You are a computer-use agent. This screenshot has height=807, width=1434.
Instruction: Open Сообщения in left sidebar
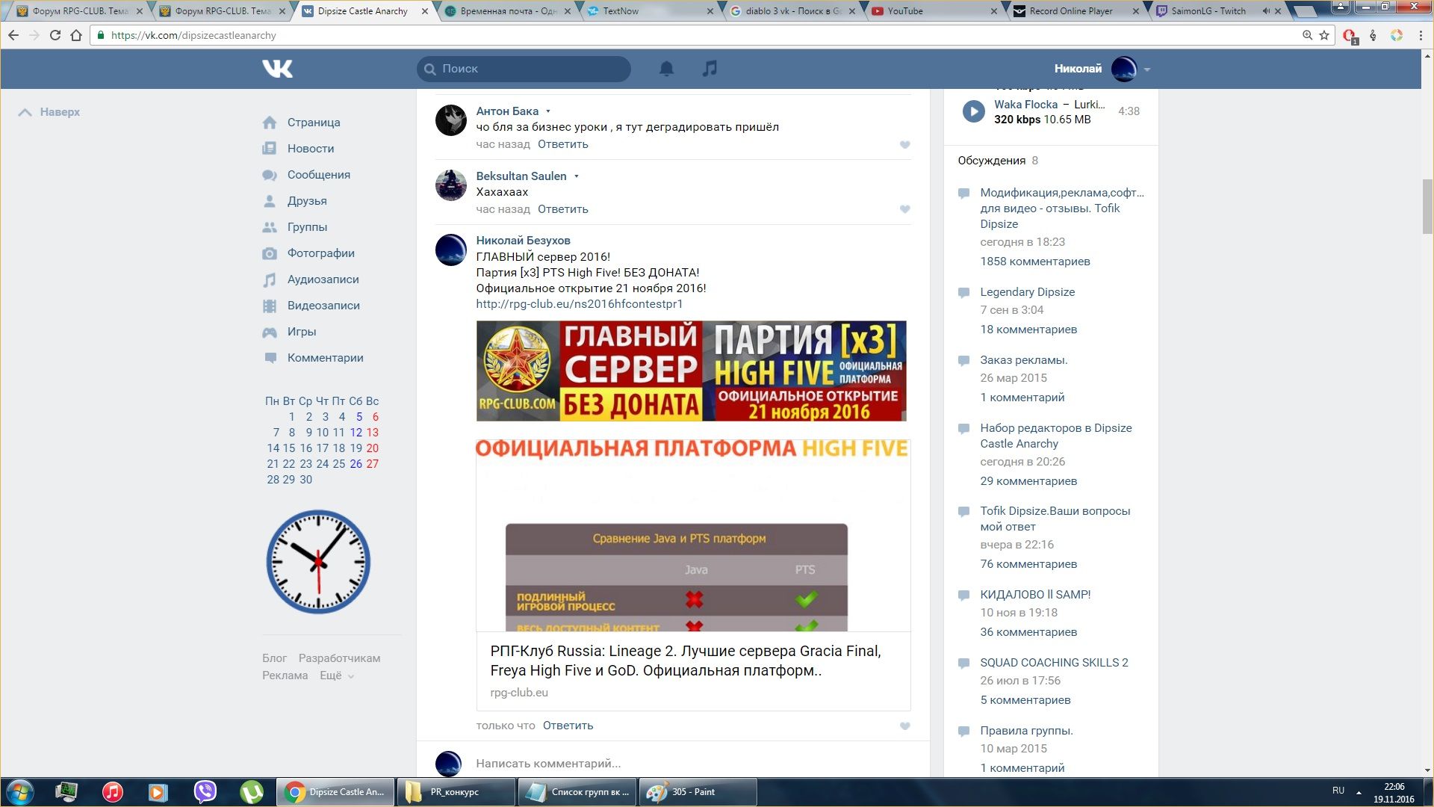coord(318,175)
